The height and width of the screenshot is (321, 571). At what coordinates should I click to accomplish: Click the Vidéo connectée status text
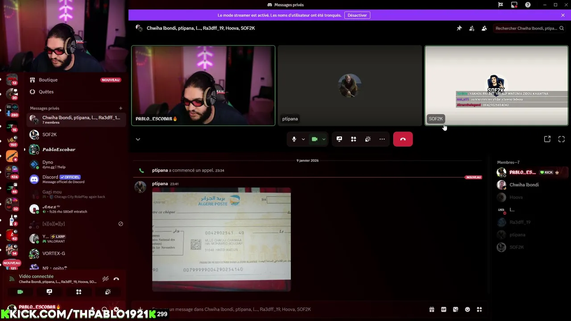[36, 276]
